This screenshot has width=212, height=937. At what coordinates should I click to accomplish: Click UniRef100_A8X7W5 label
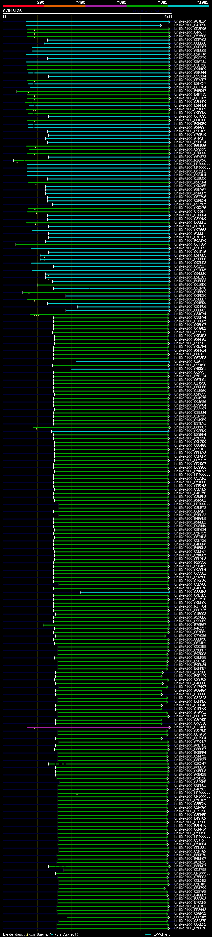pos(190,731)
